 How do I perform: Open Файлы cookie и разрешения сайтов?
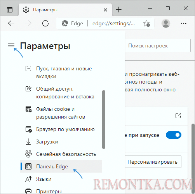(61, 113)
